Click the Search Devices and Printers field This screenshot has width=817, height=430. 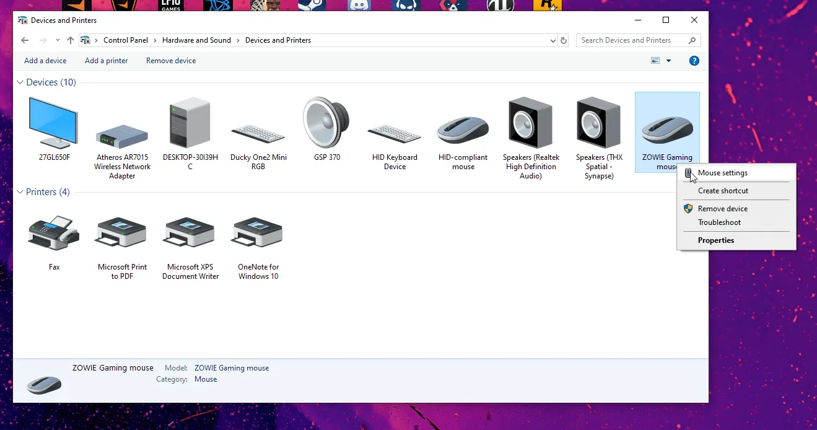632,40
